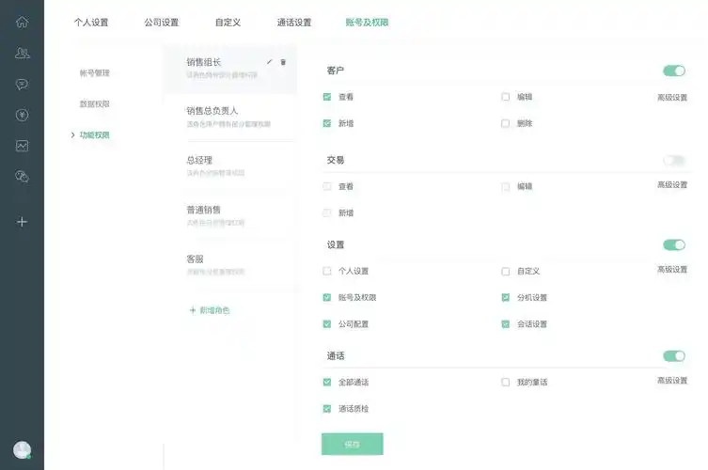708x470 pixels.
Task: Uncheck 新增 under 客户
Action: (x=327, y=123)
